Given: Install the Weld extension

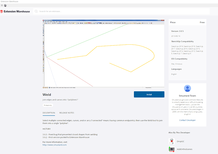Looking at the screenshot, I should pyautogui.click(x=149, y=94).
